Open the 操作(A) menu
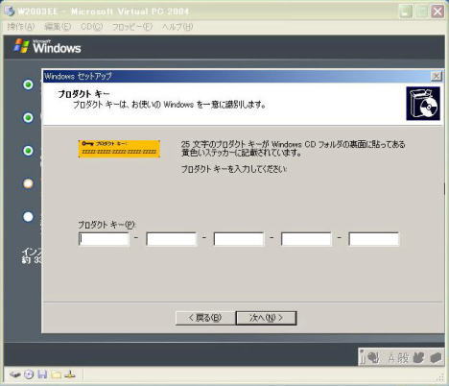The image size is (449, 386). click(21, 27)
